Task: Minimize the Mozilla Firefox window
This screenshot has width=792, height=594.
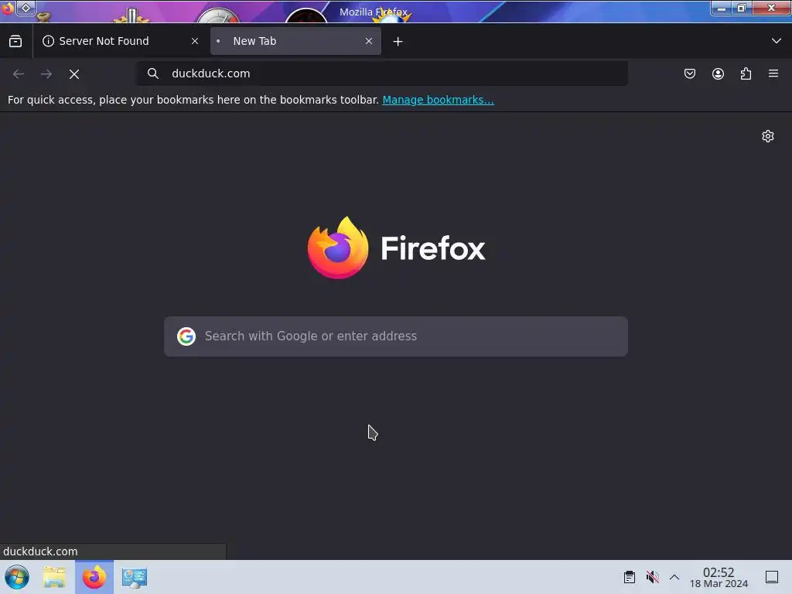Action: click(x=722, y=8)
